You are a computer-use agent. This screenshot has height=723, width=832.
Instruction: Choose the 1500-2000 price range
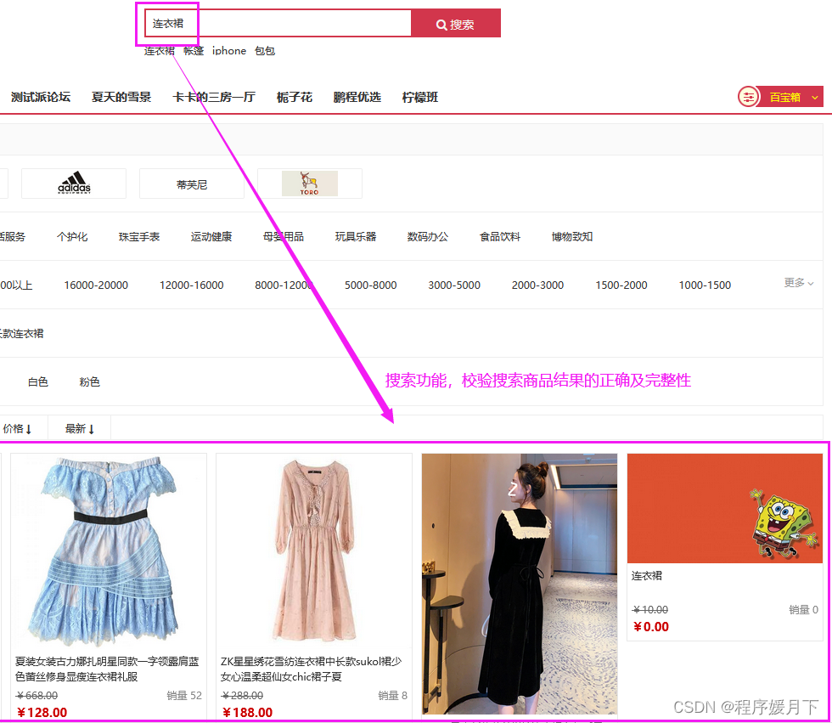point(621,285)
